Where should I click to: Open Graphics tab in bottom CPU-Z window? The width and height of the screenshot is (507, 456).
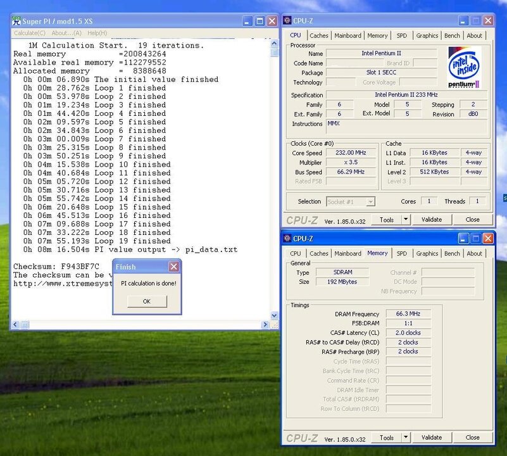click(427, 253)
